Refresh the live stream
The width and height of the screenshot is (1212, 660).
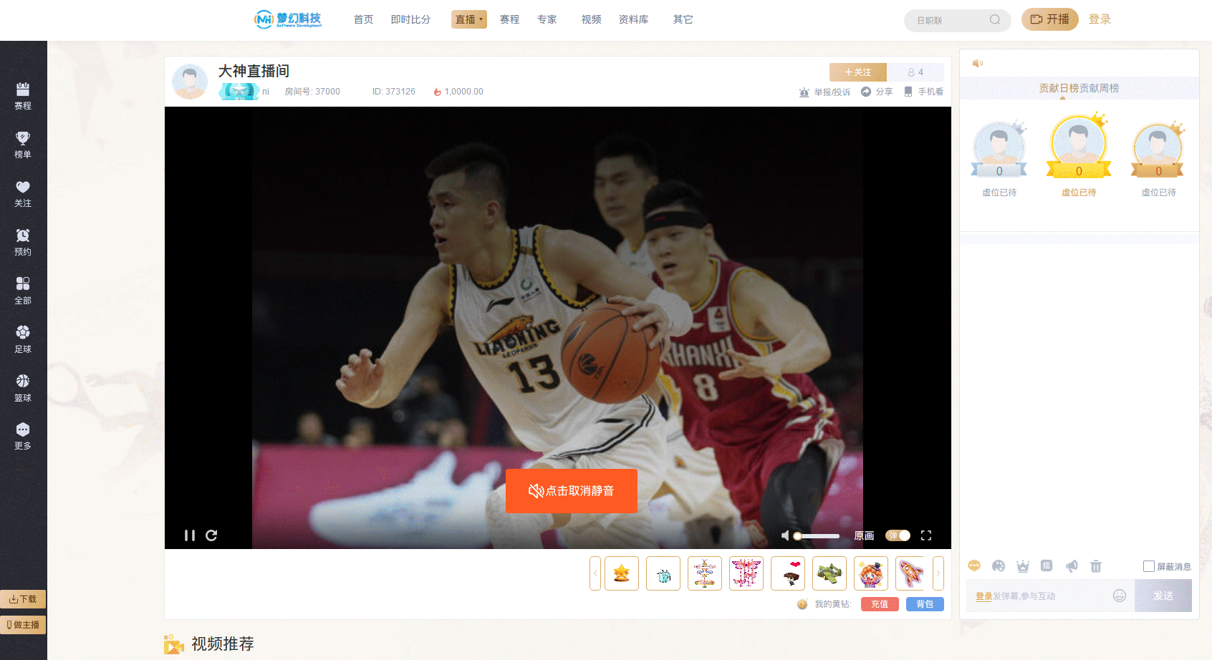coord(211,535)
